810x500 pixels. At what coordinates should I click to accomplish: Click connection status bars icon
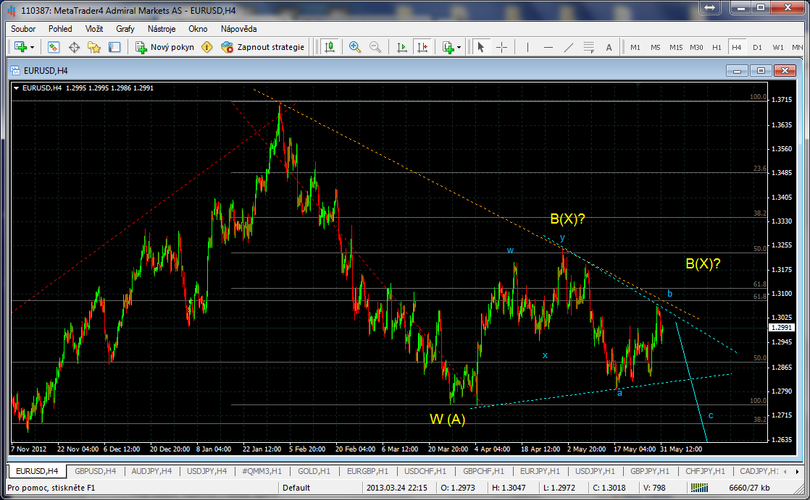point(699,488)
